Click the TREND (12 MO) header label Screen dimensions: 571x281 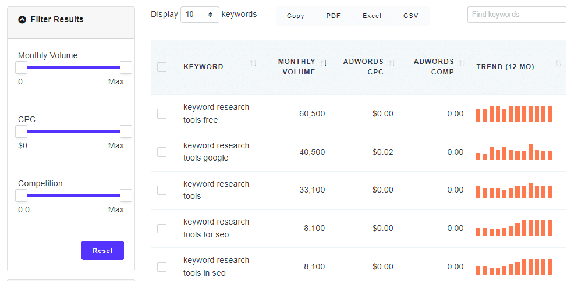pyautogui.click(x=505, y=67)
